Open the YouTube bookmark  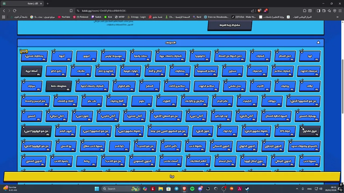(x=64, y=17)
